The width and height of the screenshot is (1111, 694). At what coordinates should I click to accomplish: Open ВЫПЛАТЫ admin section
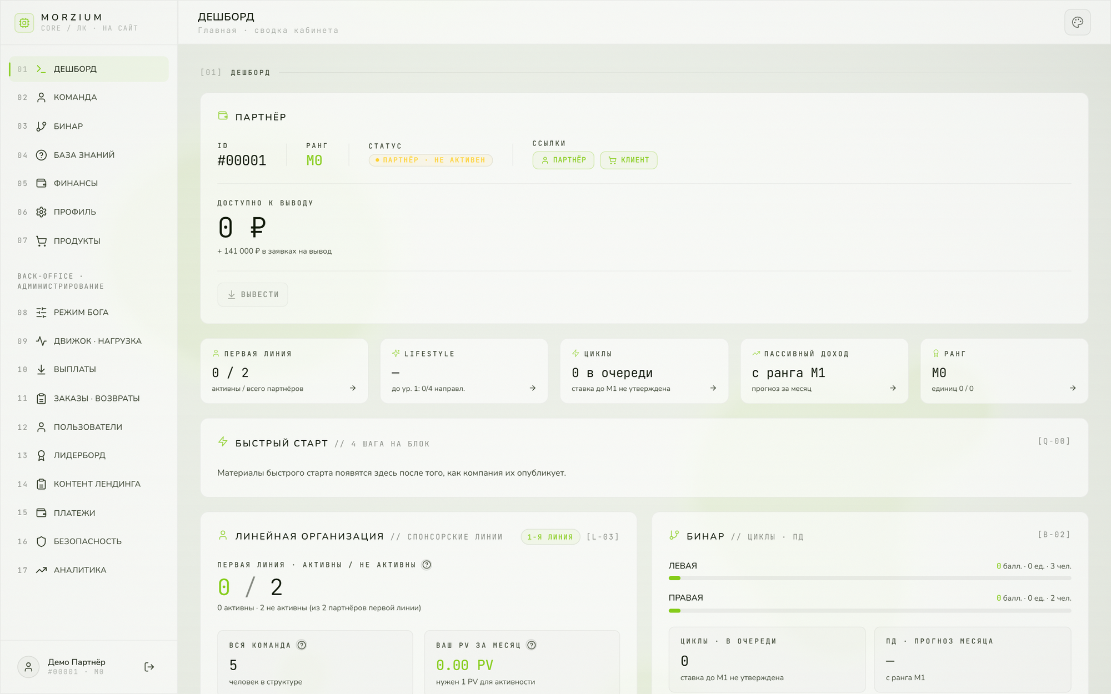coord(89,369)
